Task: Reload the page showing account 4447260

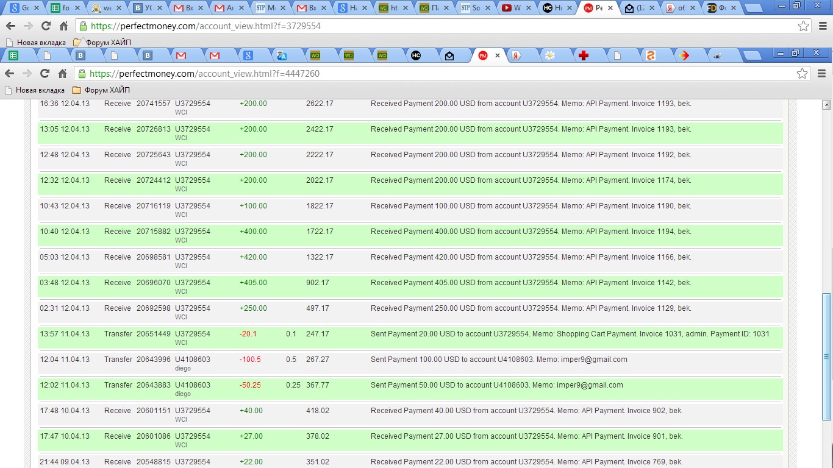Action: coord(45,74)
